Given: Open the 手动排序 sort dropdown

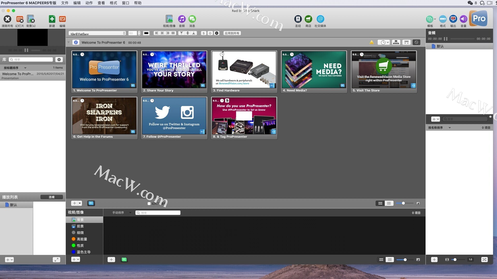Looking at the screenshot, I should pyautogui.click(x=122, y=213).
